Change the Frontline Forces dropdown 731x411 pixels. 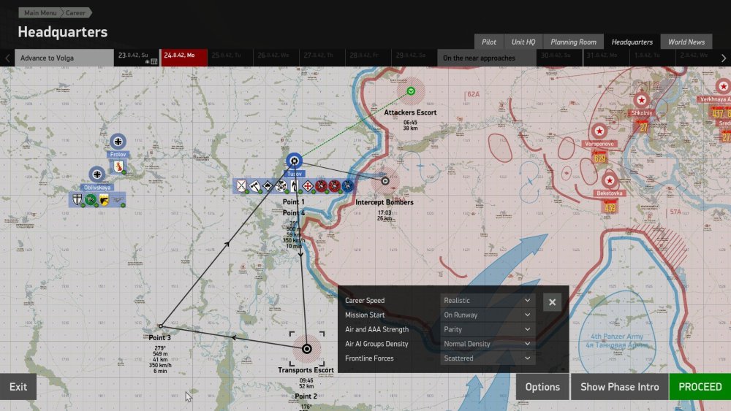(x=488, y=358)
